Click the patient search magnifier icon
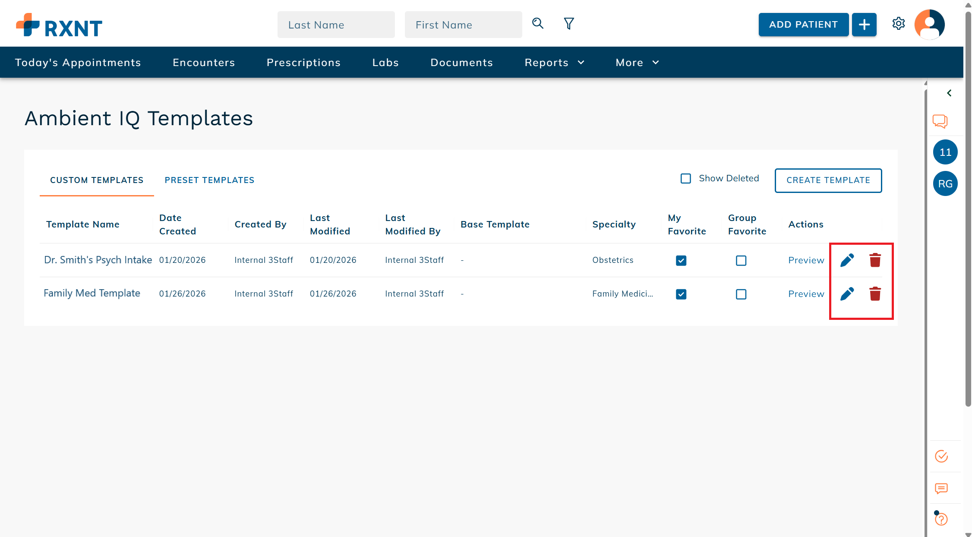The image size is (972, 537). pyautogui.click(x=537, y=23)
